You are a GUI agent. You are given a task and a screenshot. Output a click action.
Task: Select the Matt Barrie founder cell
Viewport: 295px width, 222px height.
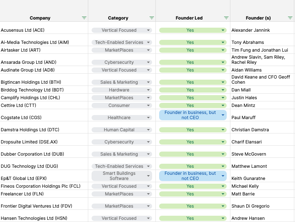(x=263, y=194)
